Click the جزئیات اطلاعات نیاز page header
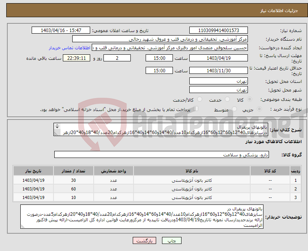Viewport: 308px width, 251px height. point(279,11)
